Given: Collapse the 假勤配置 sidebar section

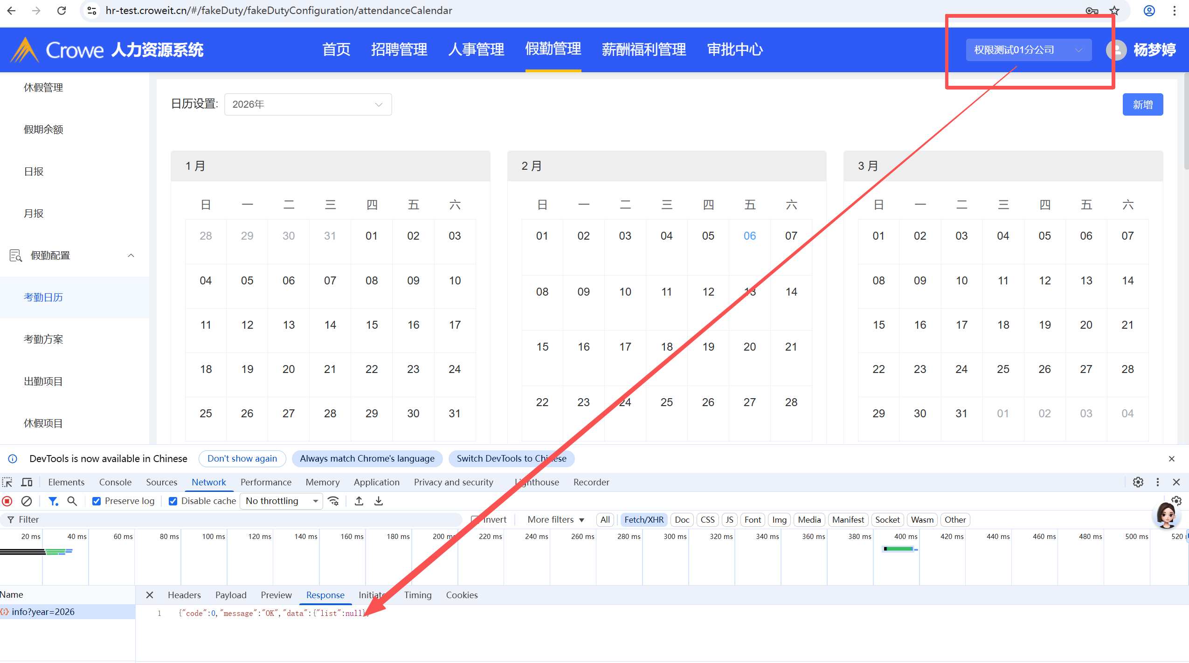Looking at the screenshot, I should (131, 256).
